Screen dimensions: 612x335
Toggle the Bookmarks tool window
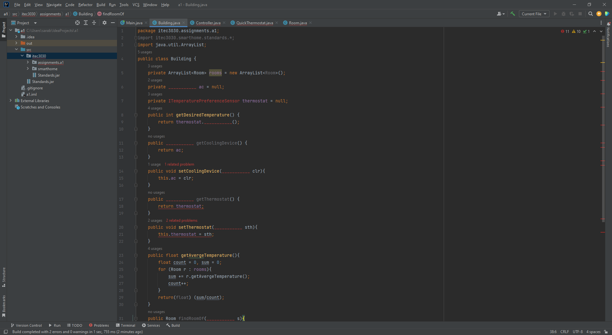[x=4, y=306]
